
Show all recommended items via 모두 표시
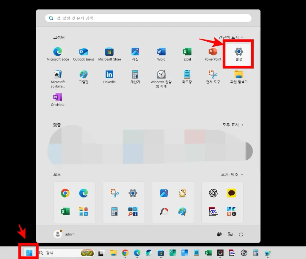pyautogui.click(x=233, y=125)
